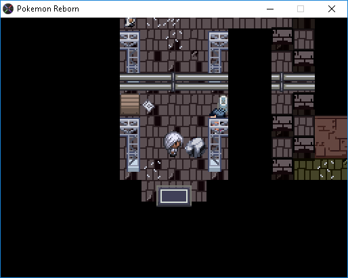The height and width of the screenshot is (278, 348).
Task: Click the wooden crate by the pipes
Action: click(130, 104)
